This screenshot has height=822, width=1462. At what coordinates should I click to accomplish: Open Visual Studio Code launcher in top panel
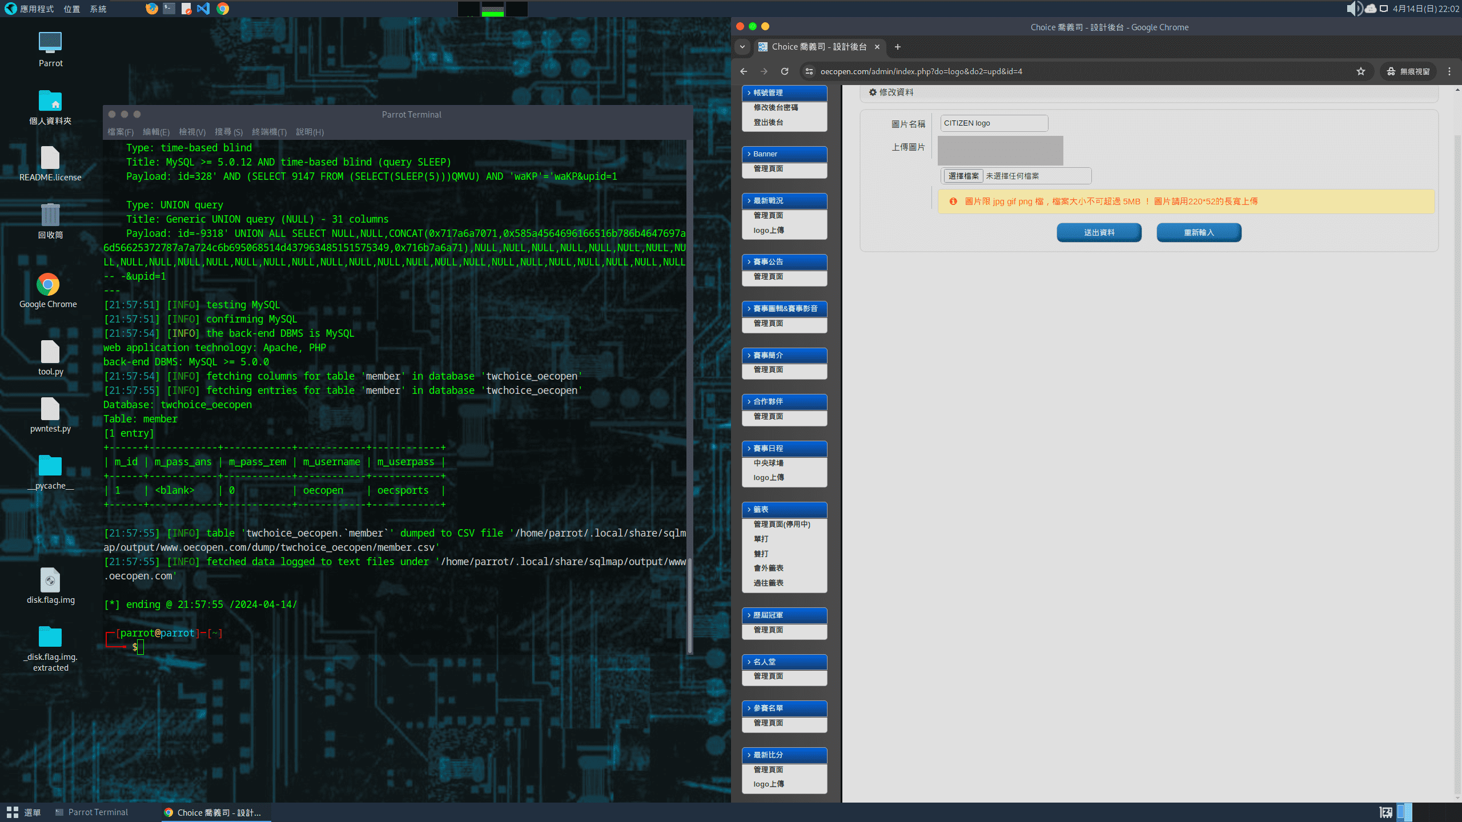point(203,9)
